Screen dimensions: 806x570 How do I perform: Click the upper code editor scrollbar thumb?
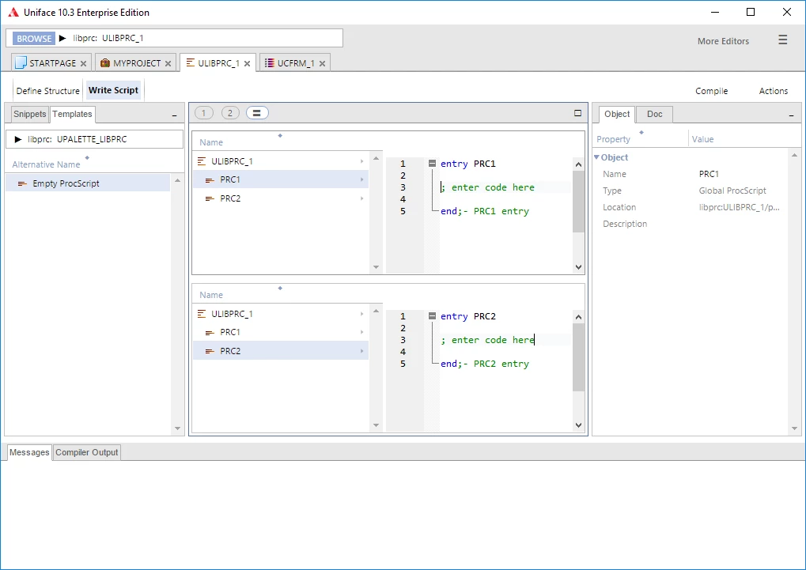[578, 202]
